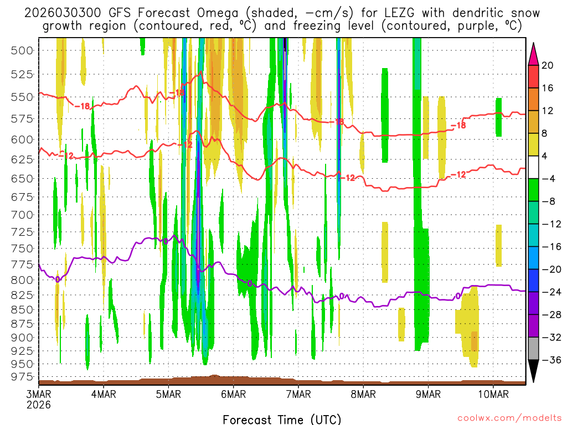Click the 7MAR time axis label

coord(298,394)
